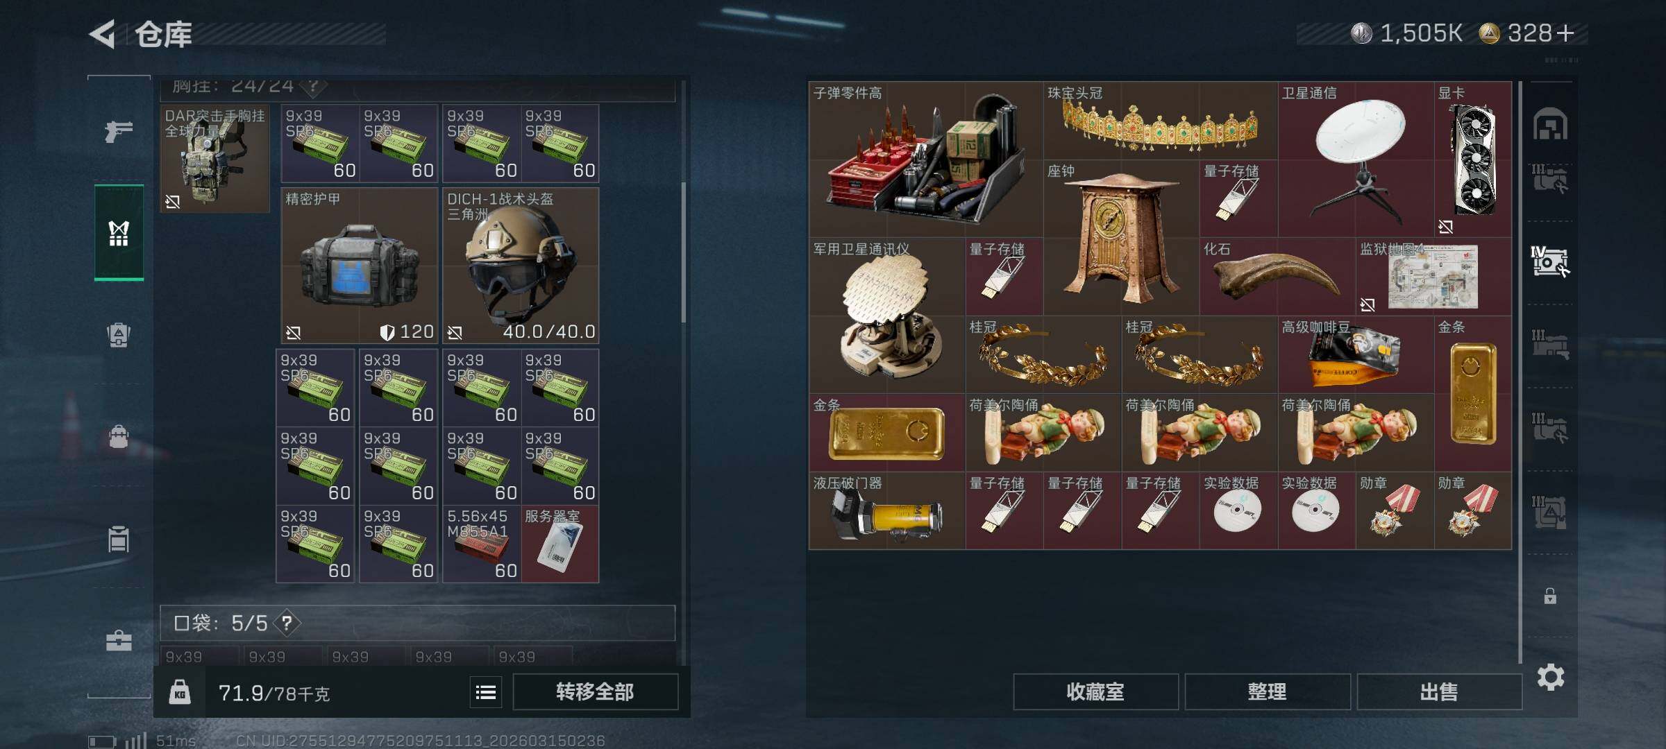Toggle the item list view icon
This screenshot has height=749, width=1666.
(x=486, y=692)
